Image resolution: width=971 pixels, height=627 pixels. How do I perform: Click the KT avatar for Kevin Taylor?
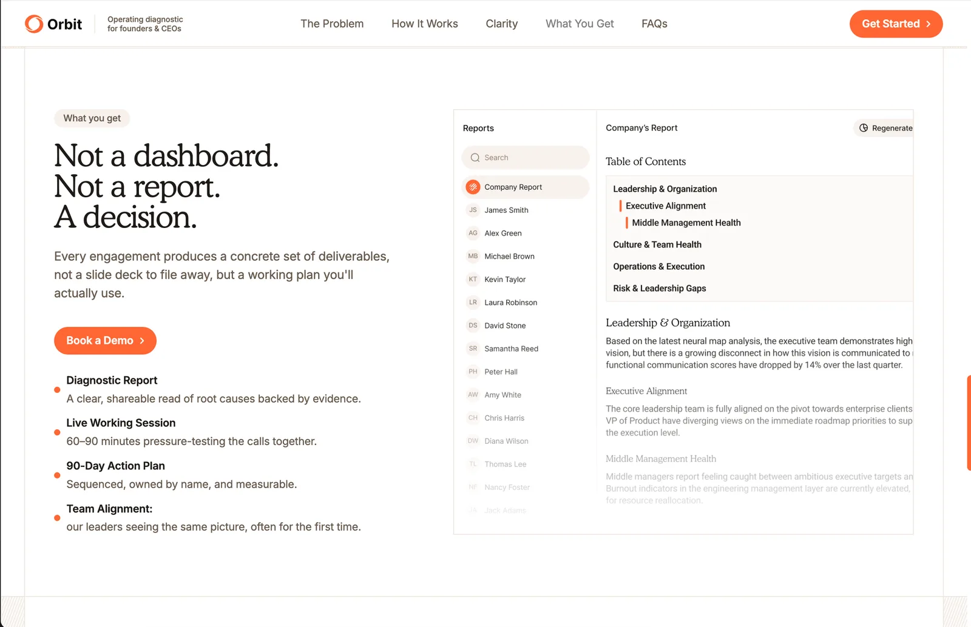coord(473,280)
